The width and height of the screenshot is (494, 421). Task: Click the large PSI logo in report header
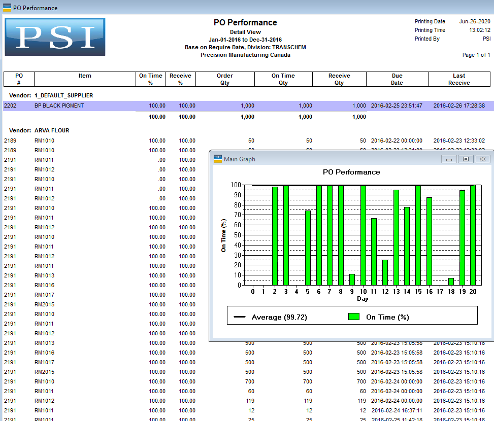pos(55,37)
